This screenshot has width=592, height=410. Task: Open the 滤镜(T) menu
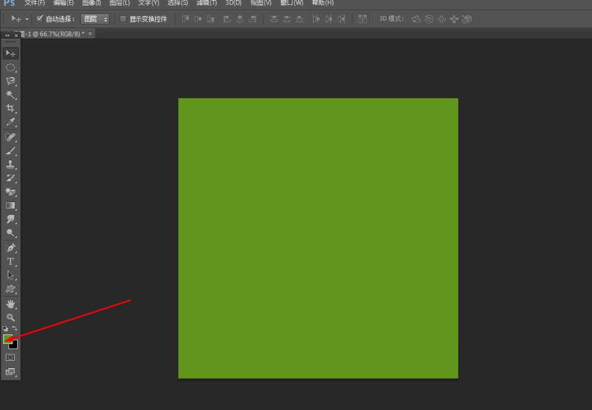tap(207, 3)
